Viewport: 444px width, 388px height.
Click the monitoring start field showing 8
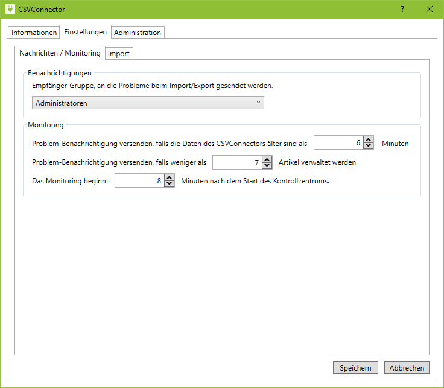[139, 181]
